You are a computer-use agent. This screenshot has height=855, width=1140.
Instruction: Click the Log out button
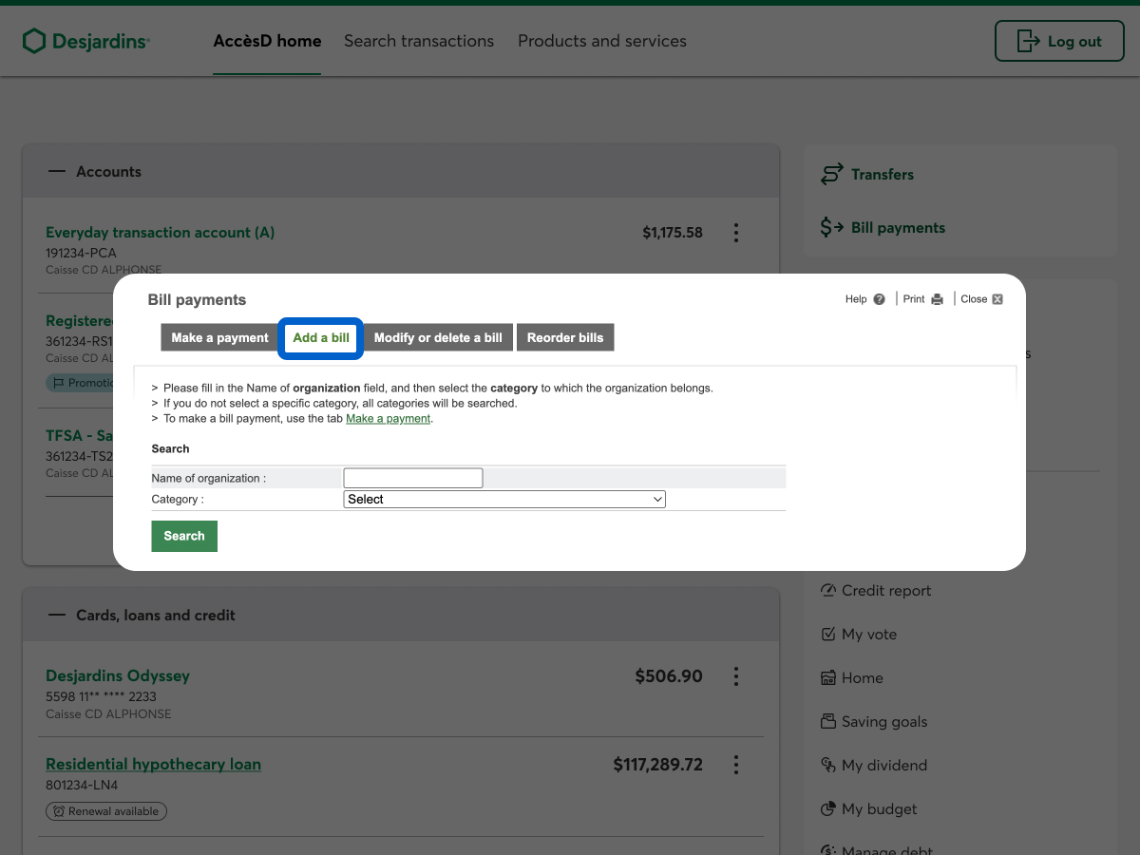[x=1059, y=41]
